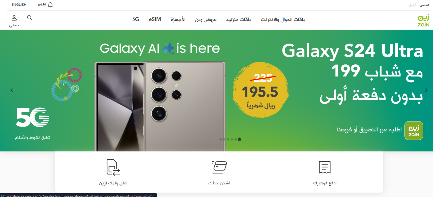The height and width of the screenshot is (197, 433).
Task: Select the third carousel dot
Action: pyautogui.click(x=228, y=139)
